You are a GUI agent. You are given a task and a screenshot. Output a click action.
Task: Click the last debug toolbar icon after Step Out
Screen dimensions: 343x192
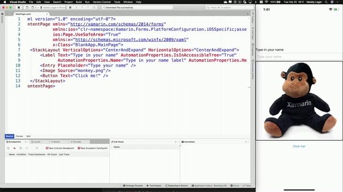[94, 7]
